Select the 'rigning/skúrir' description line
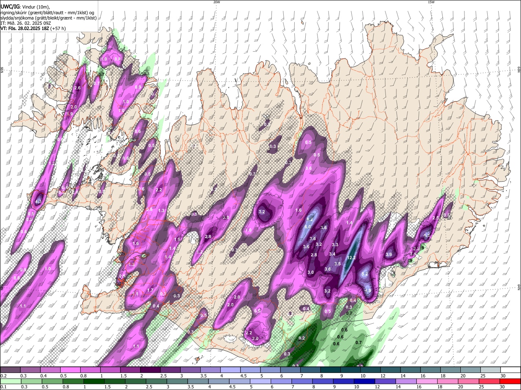 pos(48,13)
